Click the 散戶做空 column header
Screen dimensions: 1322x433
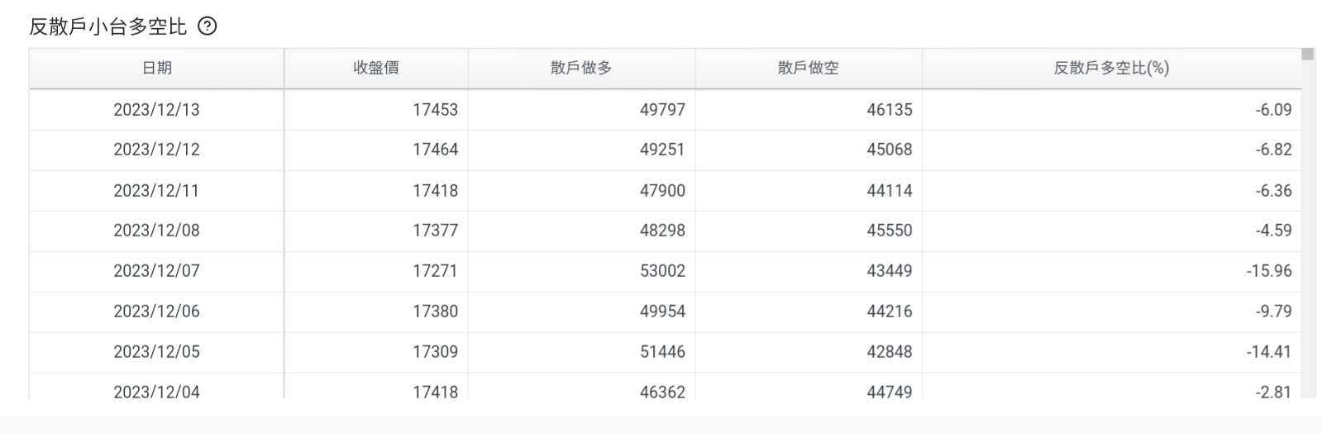809,69
